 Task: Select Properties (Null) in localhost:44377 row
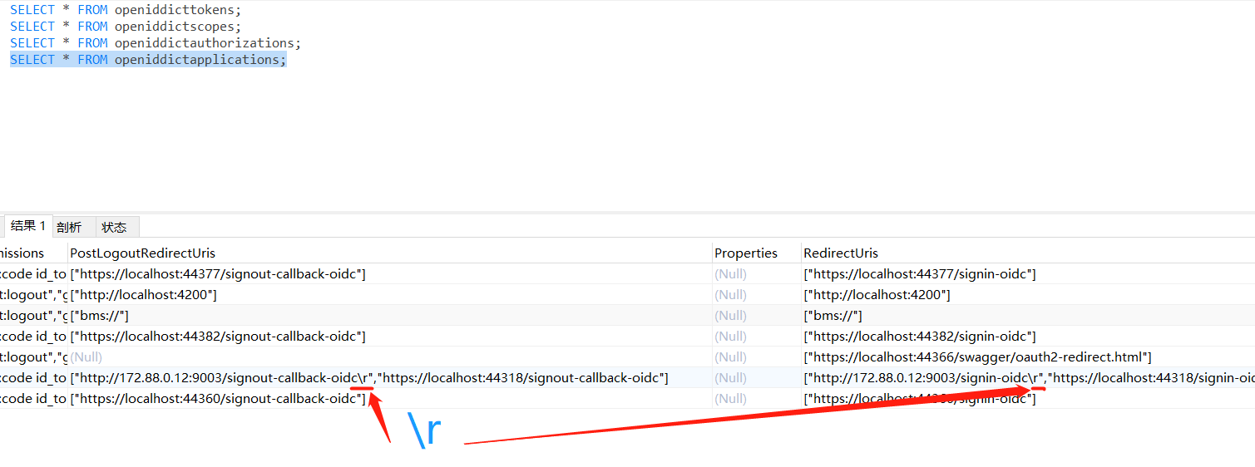pyautogui.click(x=756, y=274)
